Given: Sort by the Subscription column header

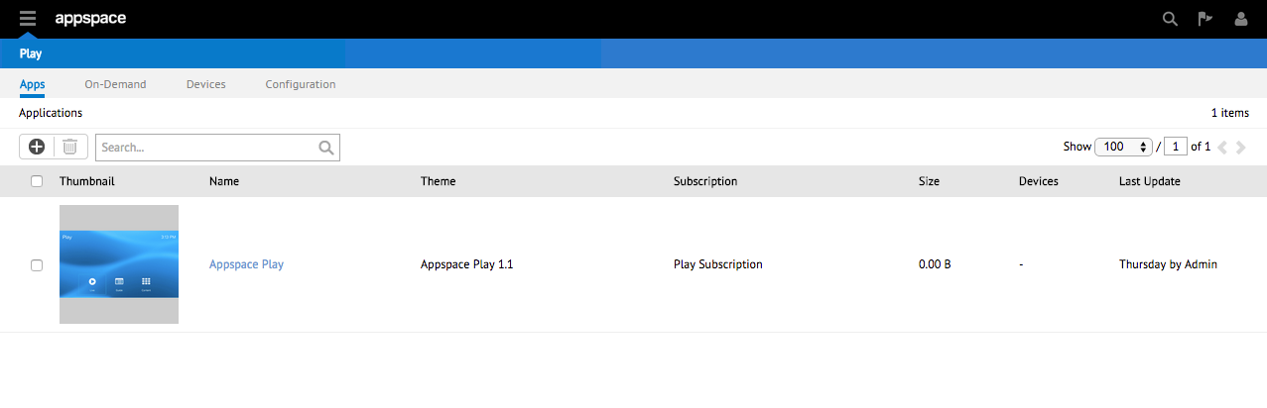Looking at the screenshot, I should (705, 181).
